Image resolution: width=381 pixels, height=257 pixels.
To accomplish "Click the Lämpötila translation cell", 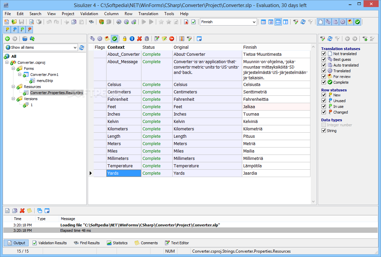I will 276,166.
